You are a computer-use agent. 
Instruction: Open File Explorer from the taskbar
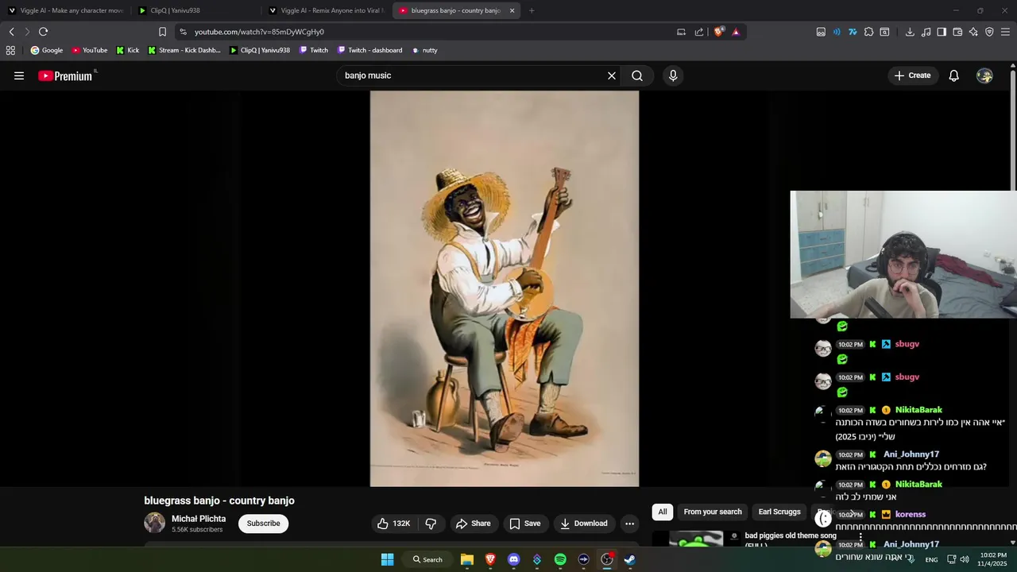(x=467, y=559)
